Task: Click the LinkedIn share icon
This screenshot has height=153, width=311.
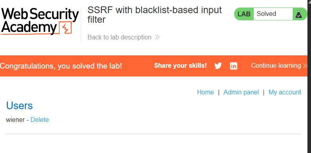Action: click(x=233, y=66)
